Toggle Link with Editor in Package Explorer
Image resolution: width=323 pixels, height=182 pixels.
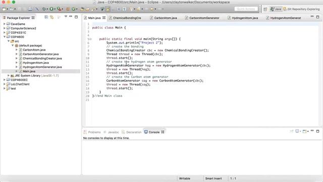tap(51, 17)
